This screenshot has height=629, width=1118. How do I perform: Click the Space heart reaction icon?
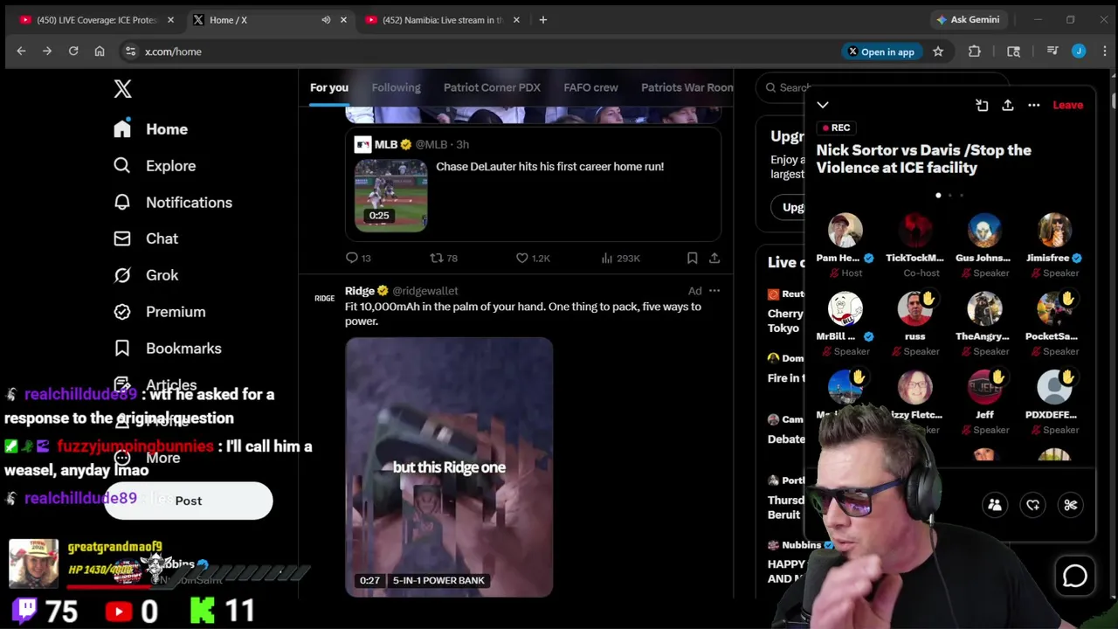tap(1033, 505)
